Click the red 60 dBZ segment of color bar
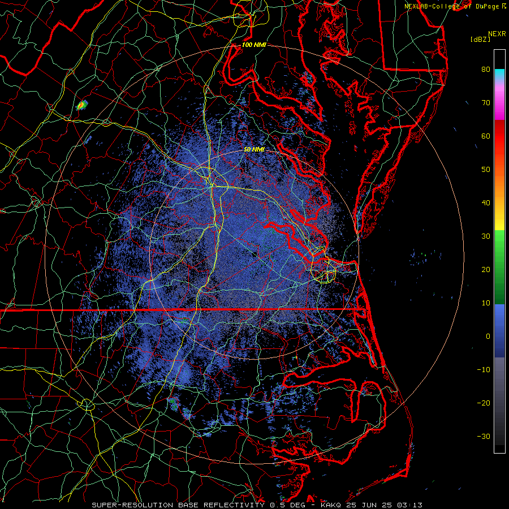 (x=499, y=136)
